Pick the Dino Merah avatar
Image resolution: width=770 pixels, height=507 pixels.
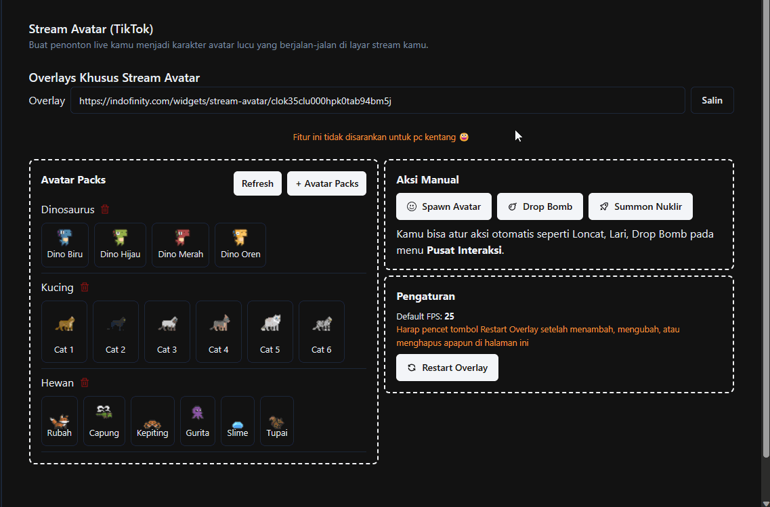180,244
